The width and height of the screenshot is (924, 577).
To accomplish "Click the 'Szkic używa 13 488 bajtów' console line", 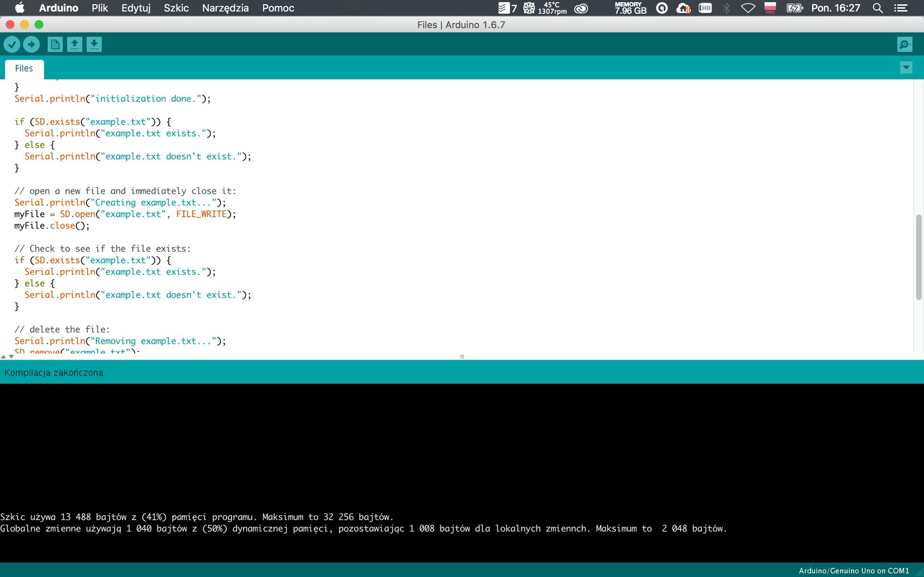I will pyautogui.click(x=197, y=517).
